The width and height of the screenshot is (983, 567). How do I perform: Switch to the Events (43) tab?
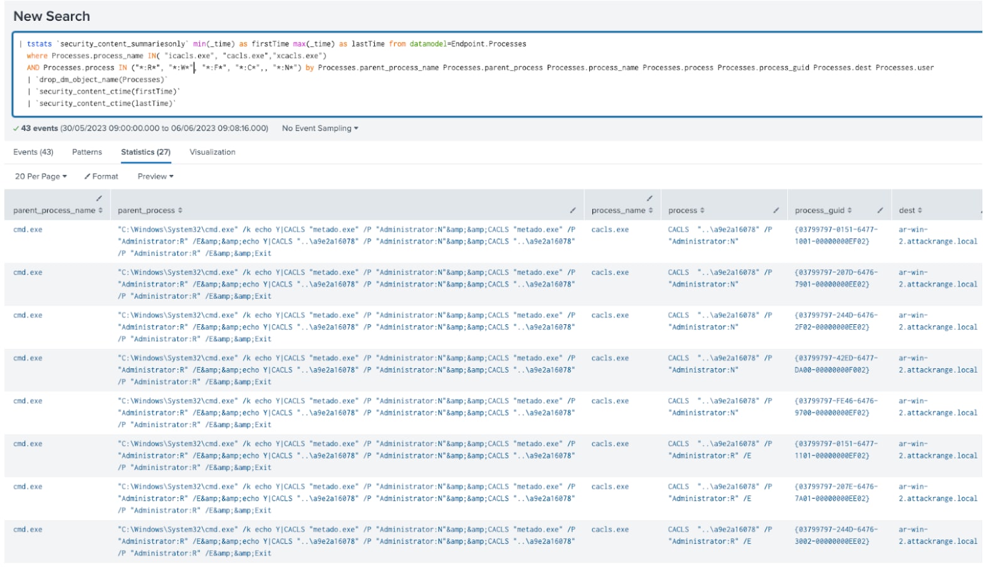point(33,152)
